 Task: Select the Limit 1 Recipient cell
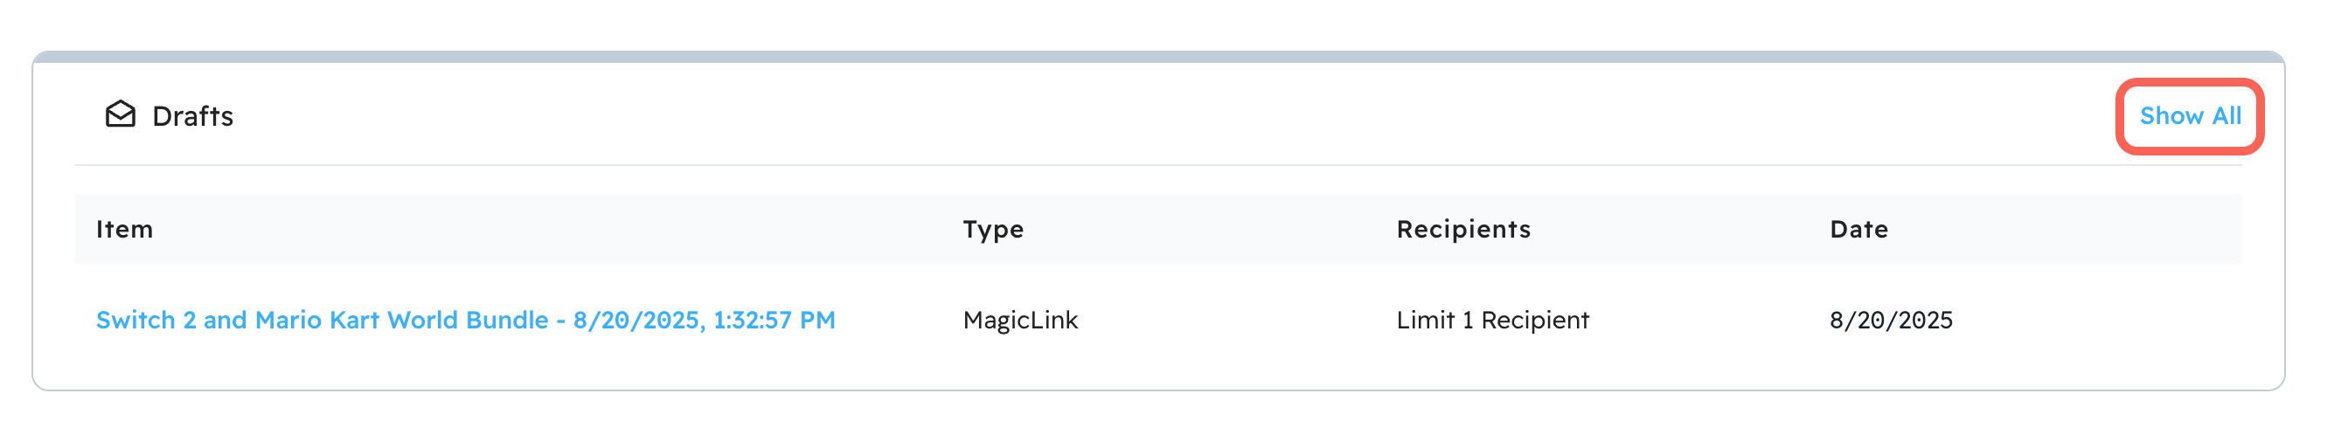pyautogui.click(x=1491, y=321)
